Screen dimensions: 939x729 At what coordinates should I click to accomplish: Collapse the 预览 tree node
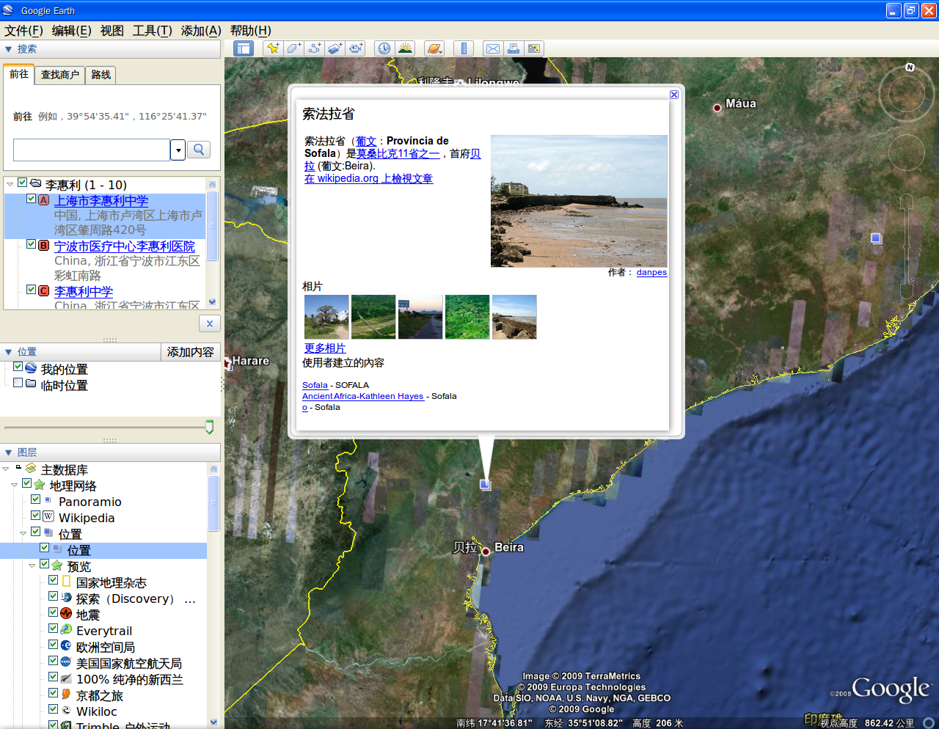(32, 565)
